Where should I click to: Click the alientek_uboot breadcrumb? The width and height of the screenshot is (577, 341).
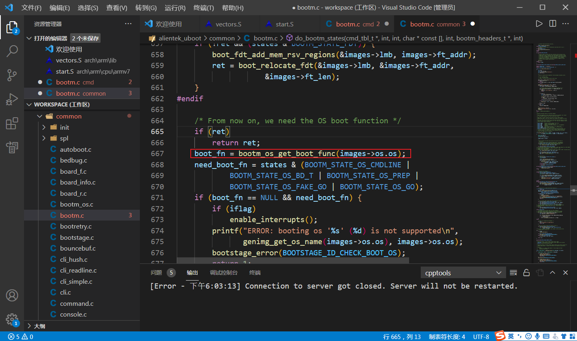(180, 38)
